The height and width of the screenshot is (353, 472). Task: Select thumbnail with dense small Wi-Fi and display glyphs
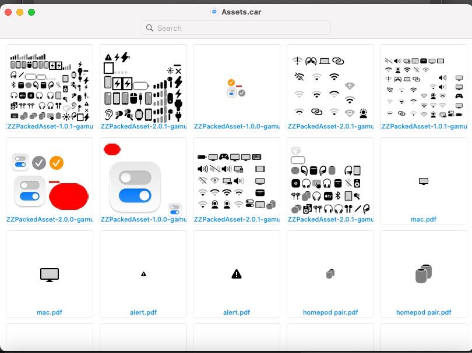coord(424,87)
